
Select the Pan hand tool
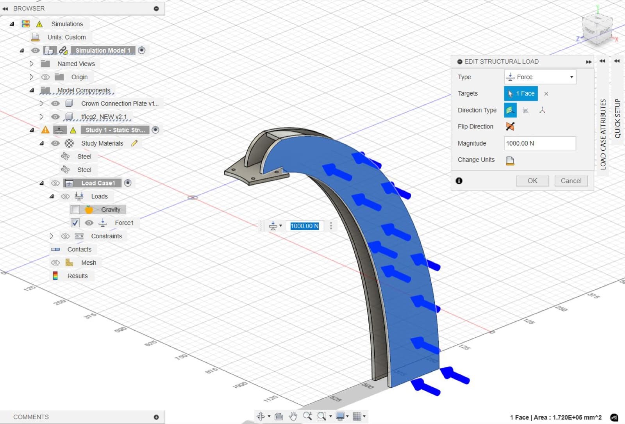293,416
